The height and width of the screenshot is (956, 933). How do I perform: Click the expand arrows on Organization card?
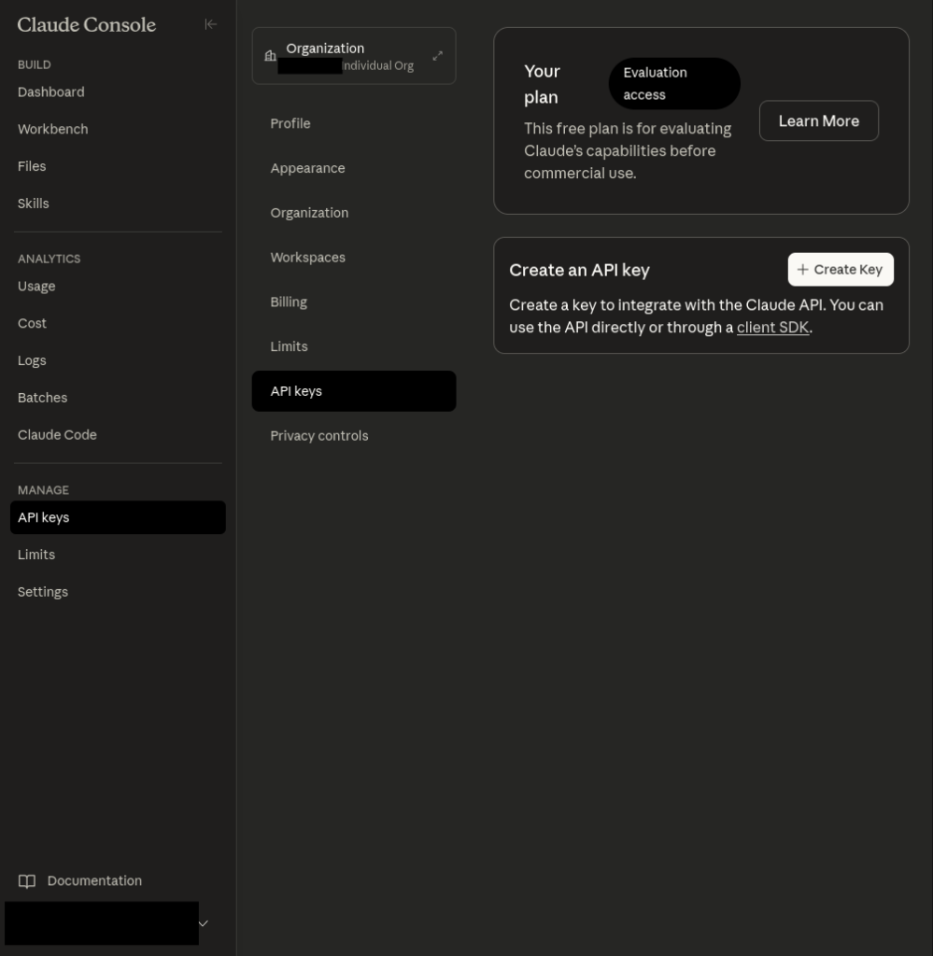point(437,56)
